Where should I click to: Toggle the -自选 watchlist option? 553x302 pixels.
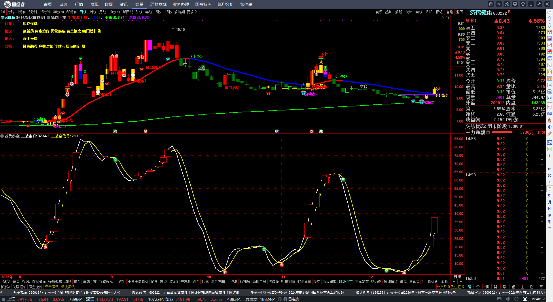coord(449,12)
